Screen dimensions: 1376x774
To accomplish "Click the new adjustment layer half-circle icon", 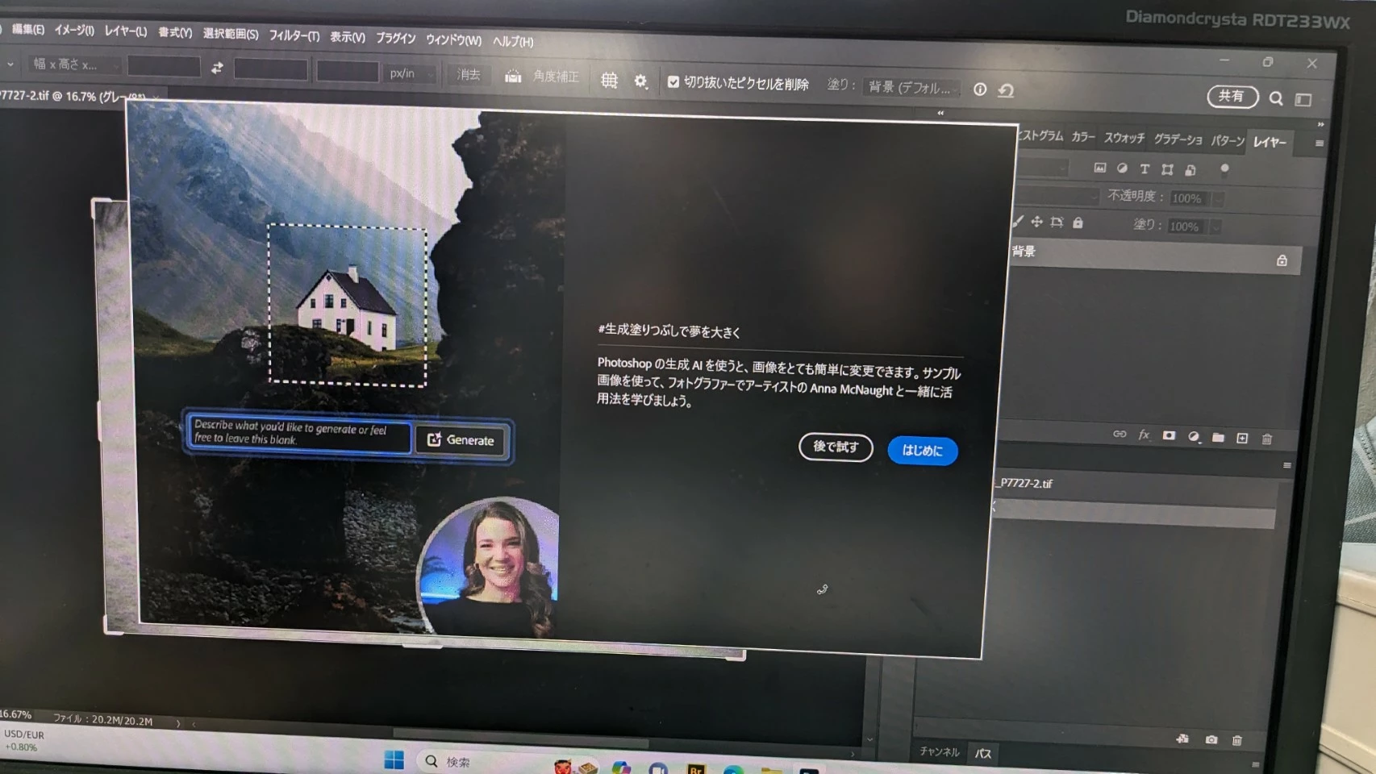I will 1194,436.
